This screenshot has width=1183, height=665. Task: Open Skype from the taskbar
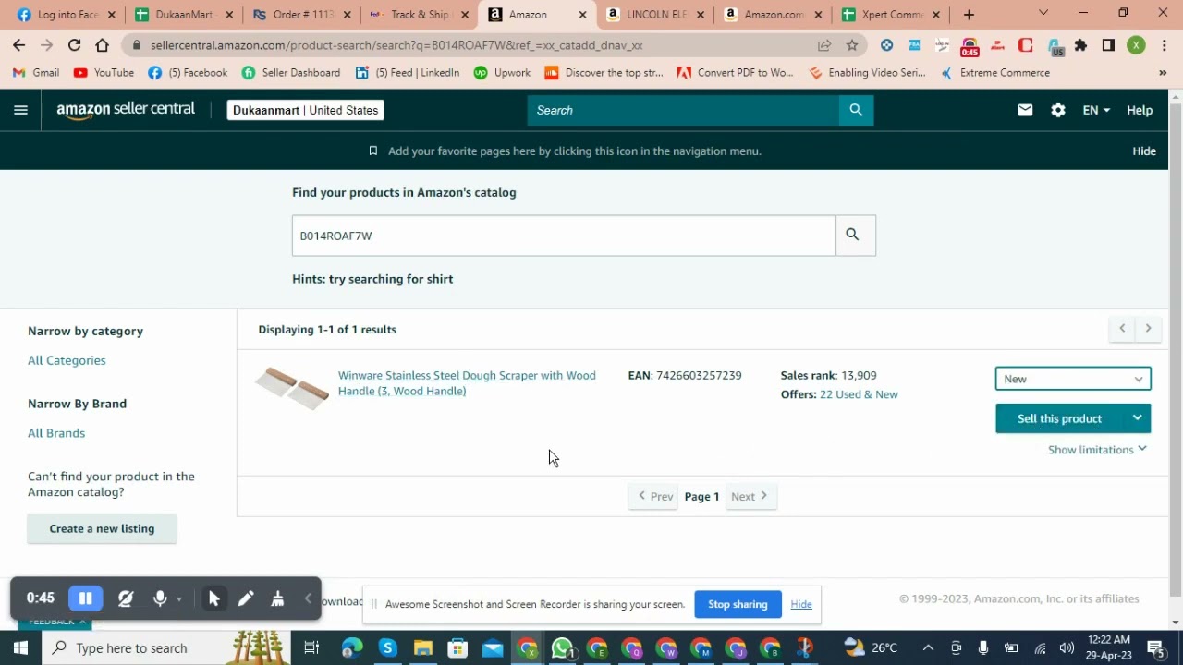pos(388,648)
